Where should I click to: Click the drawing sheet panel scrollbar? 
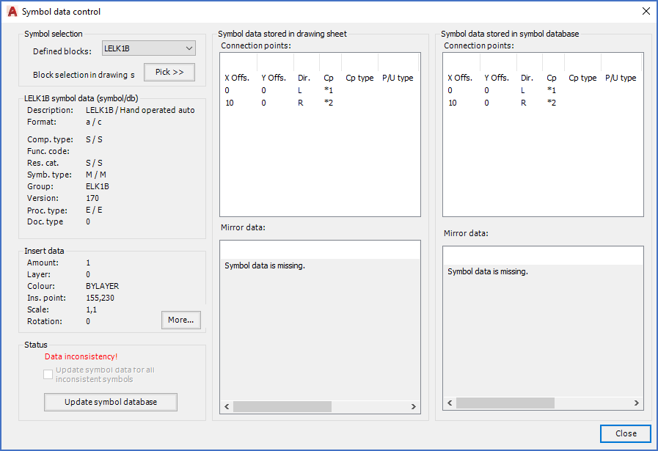[x=320, y=406]
